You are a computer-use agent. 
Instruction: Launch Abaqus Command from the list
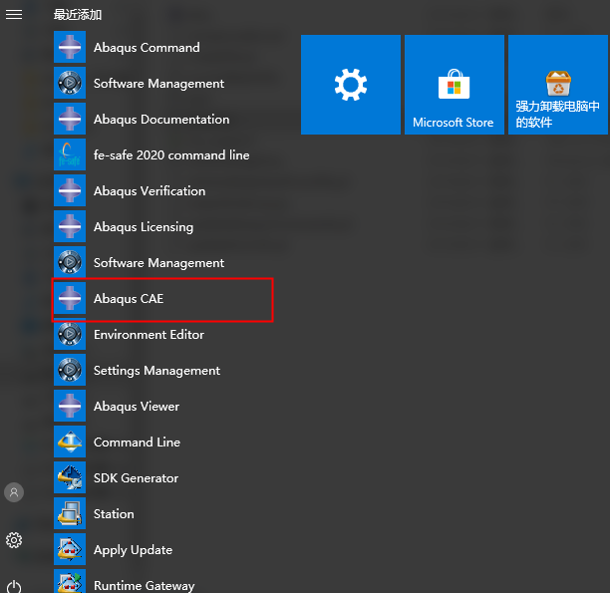(146, 48)
